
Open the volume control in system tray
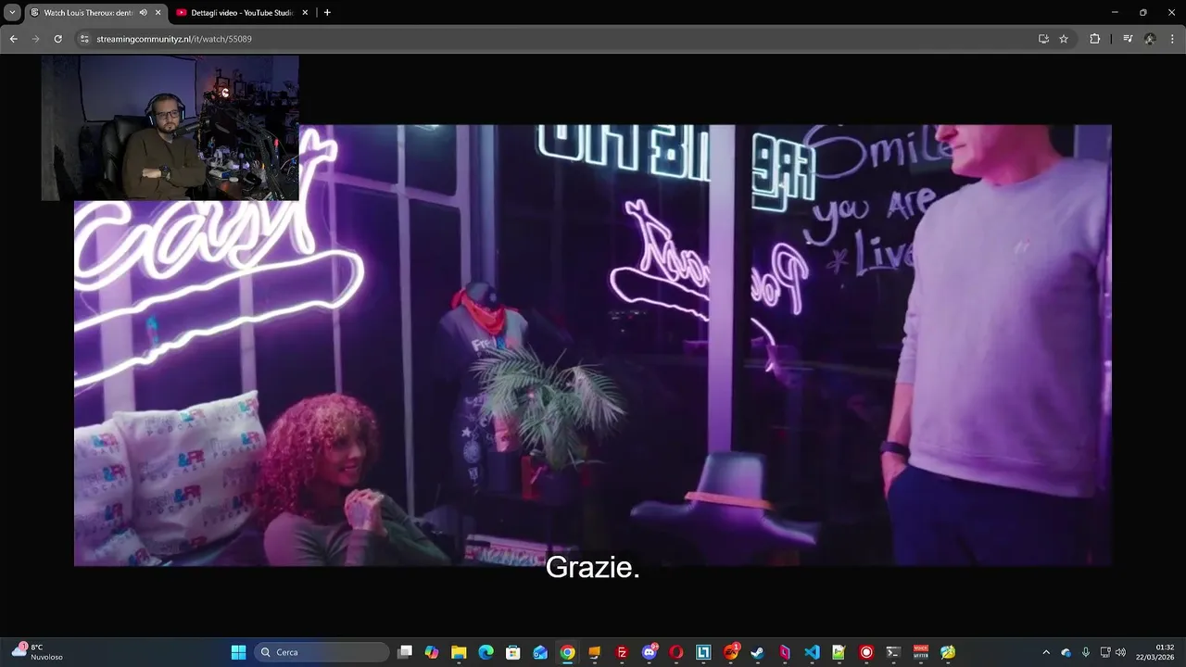coord(1120,652)
